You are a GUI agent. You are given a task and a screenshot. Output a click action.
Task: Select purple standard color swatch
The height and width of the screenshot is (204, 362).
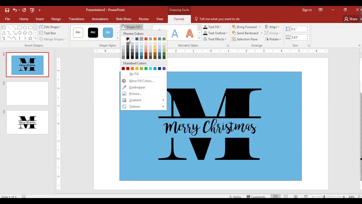tap(164, 69)
